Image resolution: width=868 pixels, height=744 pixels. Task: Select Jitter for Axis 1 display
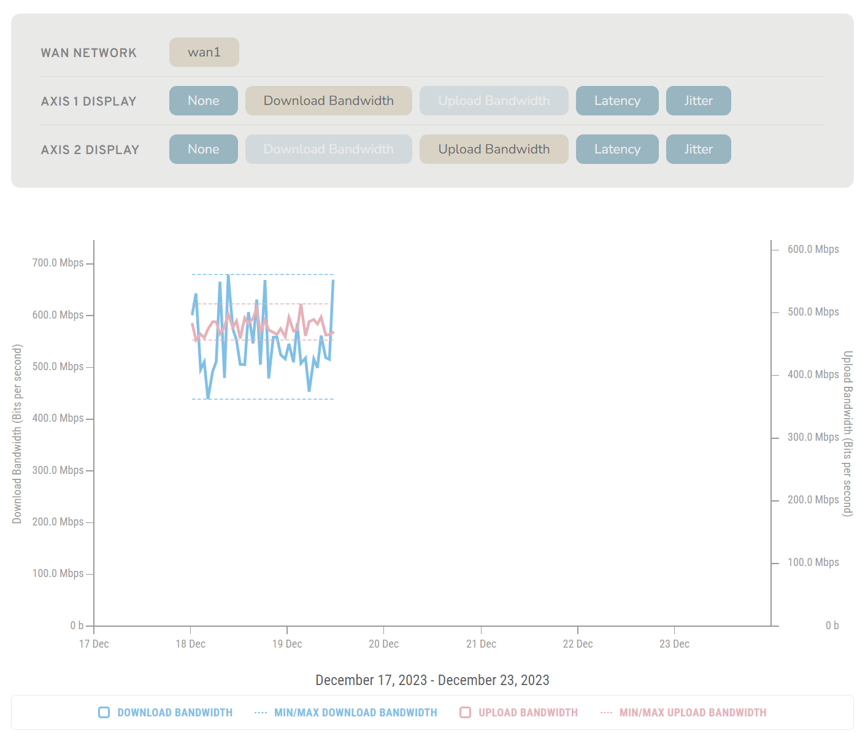point(698,101)
